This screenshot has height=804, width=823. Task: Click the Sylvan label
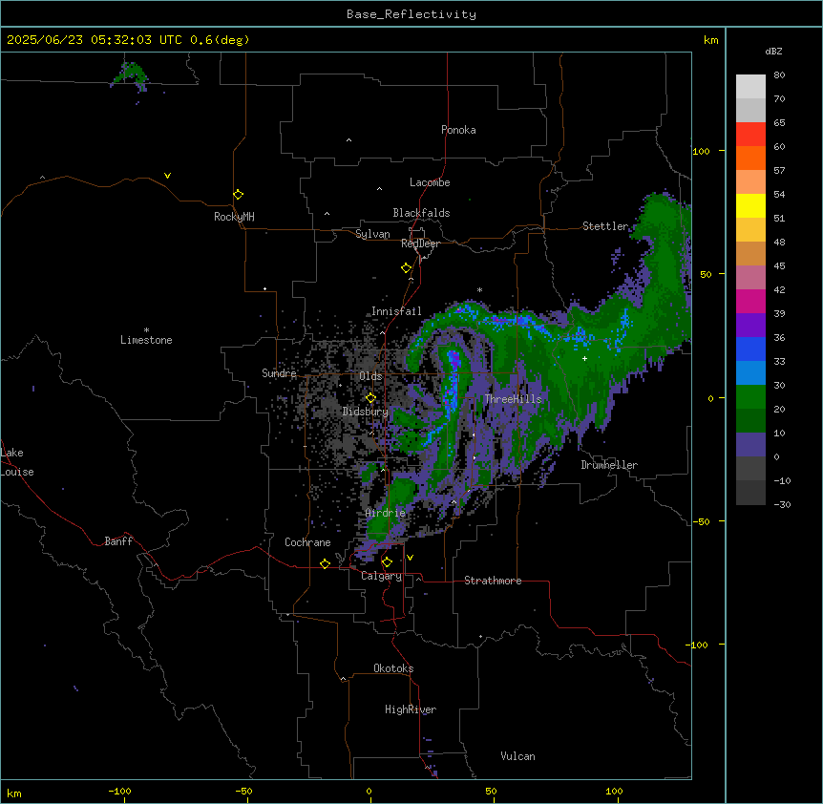point(372,234)
